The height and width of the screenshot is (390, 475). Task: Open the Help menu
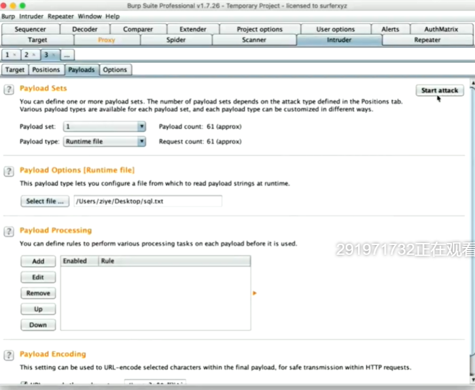pyautogui.click(x=113, y=16)
